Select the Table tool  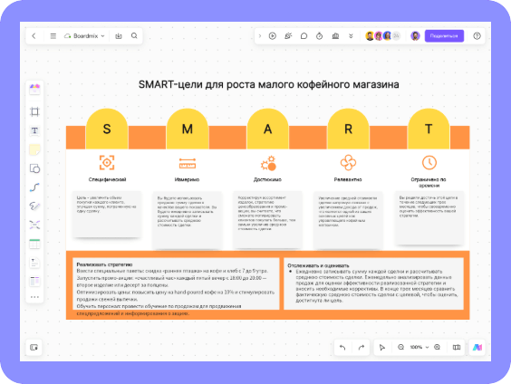pyautogui.click(x=34, y=244)
